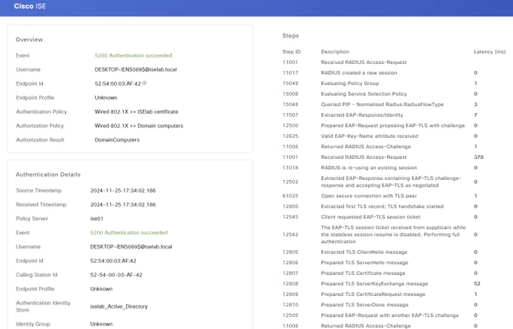
Task: Select Authentication Details username DESKTOP-IENS089$@iselab.local
Action: 131,247
